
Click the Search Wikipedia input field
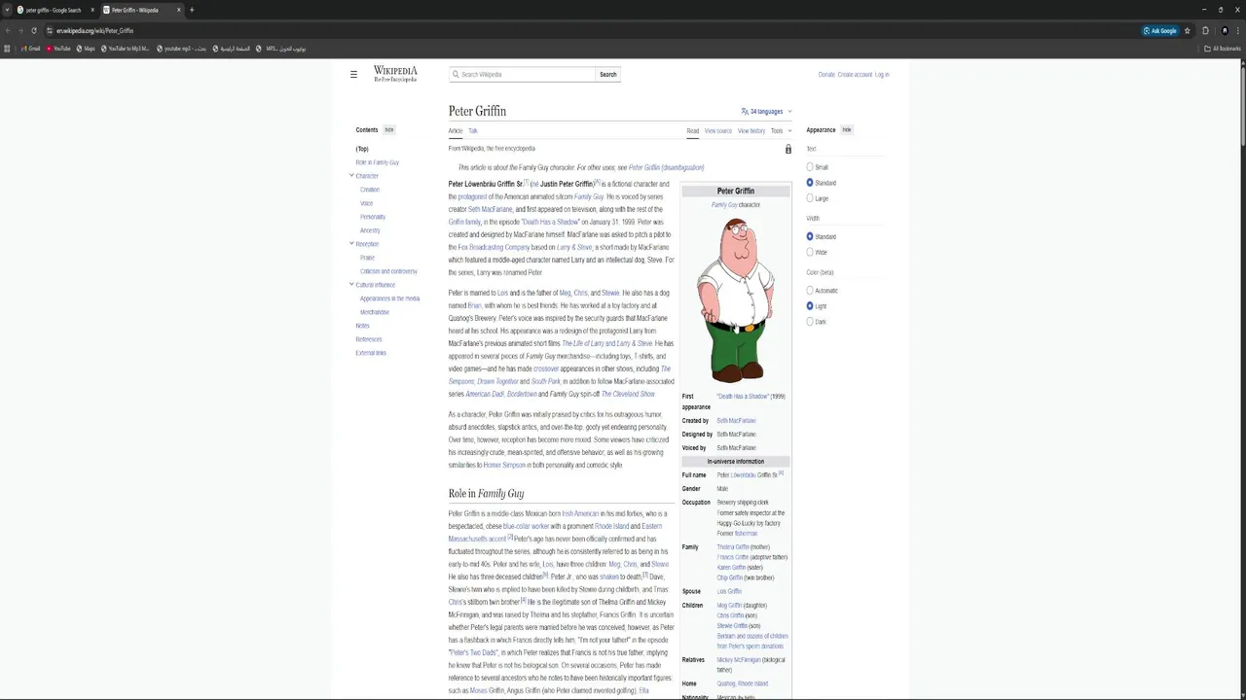(x=523, y=74)
